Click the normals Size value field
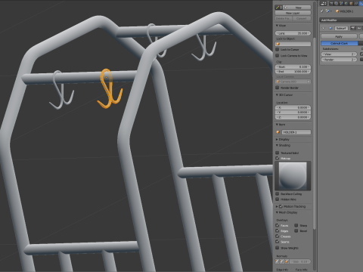363x272 pixels. 300,261
